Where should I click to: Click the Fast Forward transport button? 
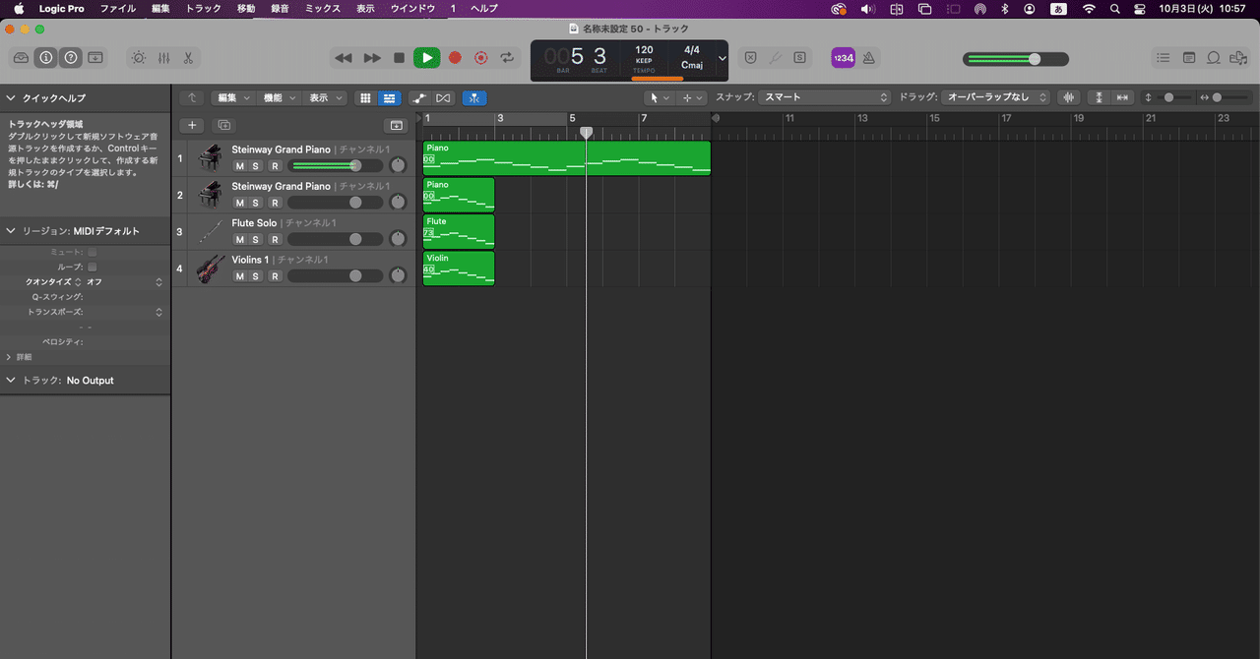372,58
